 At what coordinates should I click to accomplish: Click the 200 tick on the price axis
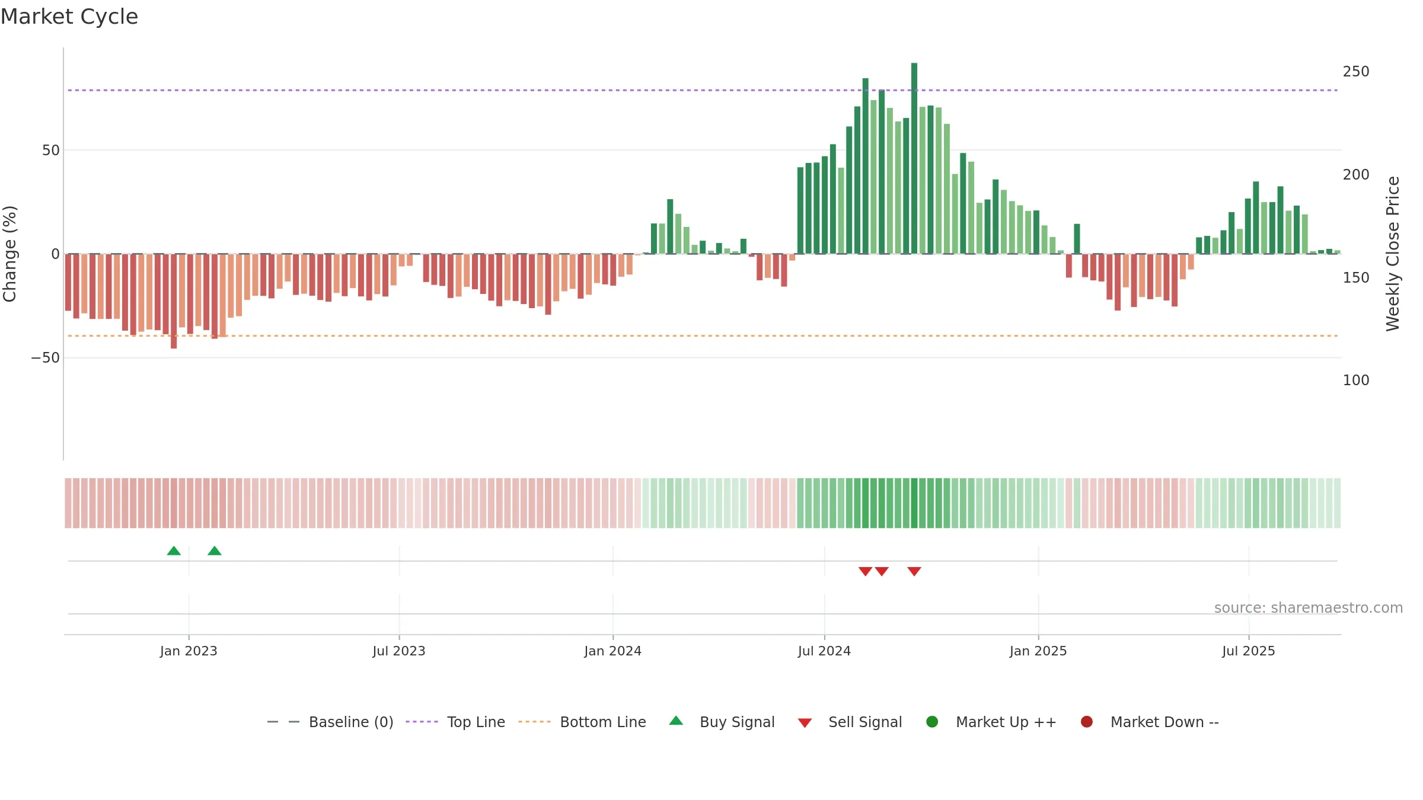tap(1356, 175)
